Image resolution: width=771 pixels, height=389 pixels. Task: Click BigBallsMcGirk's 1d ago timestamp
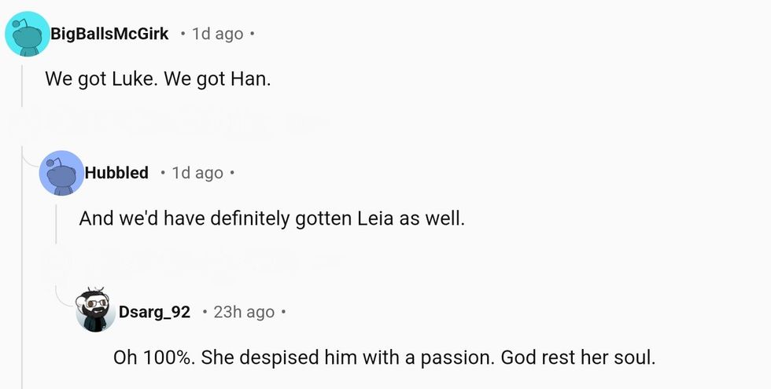click(217, 35)
